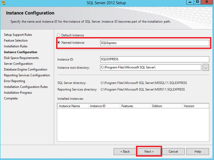Maximize the SQL Server 2012 Setup window
The width and height of the screenshot is (214, 160).
197,2
